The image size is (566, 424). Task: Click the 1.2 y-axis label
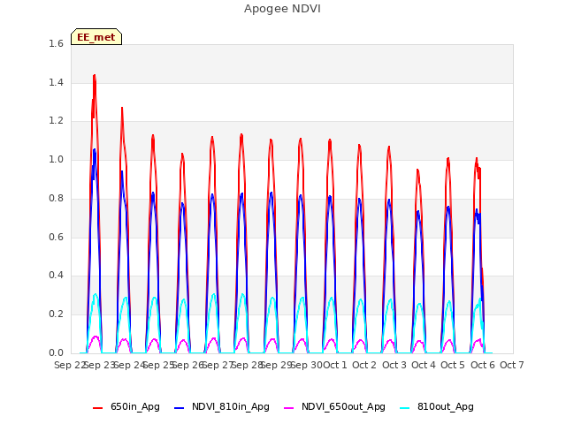[56, 121]
